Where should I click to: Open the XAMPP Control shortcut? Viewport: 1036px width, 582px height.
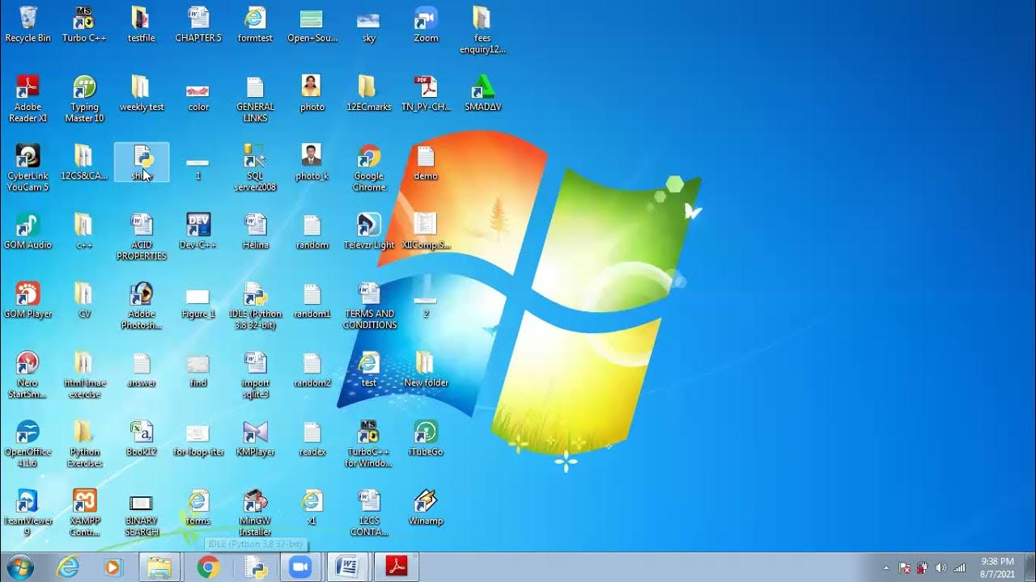84,512
